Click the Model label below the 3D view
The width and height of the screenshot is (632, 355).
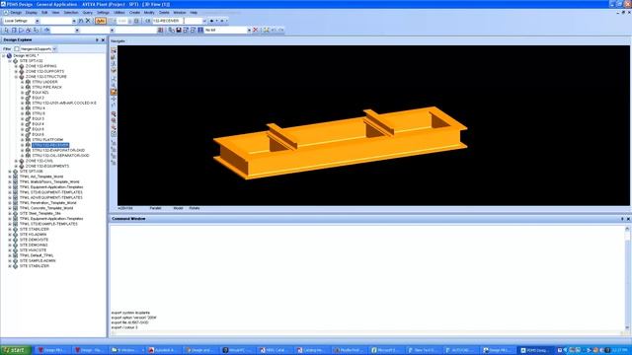click(x=178, y=208)
